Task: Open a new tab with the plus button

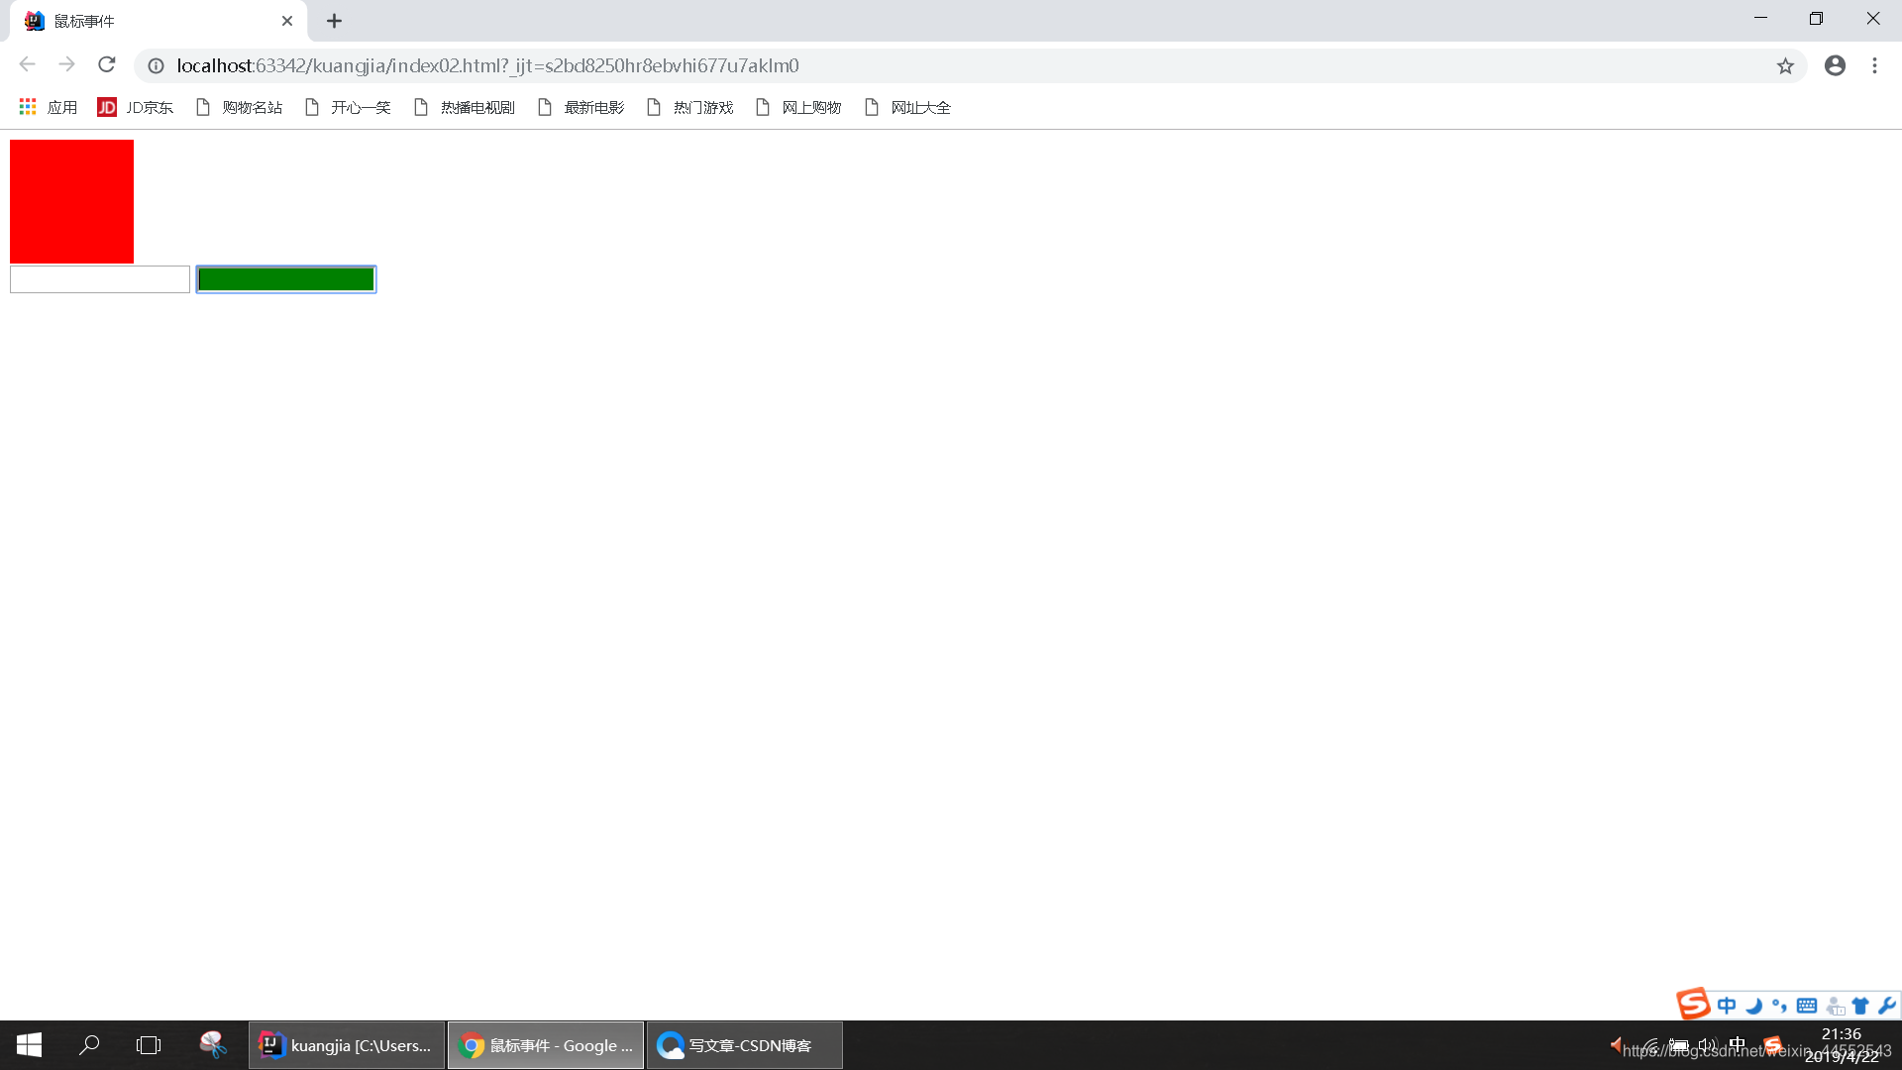Action: [x=335, y=21]
